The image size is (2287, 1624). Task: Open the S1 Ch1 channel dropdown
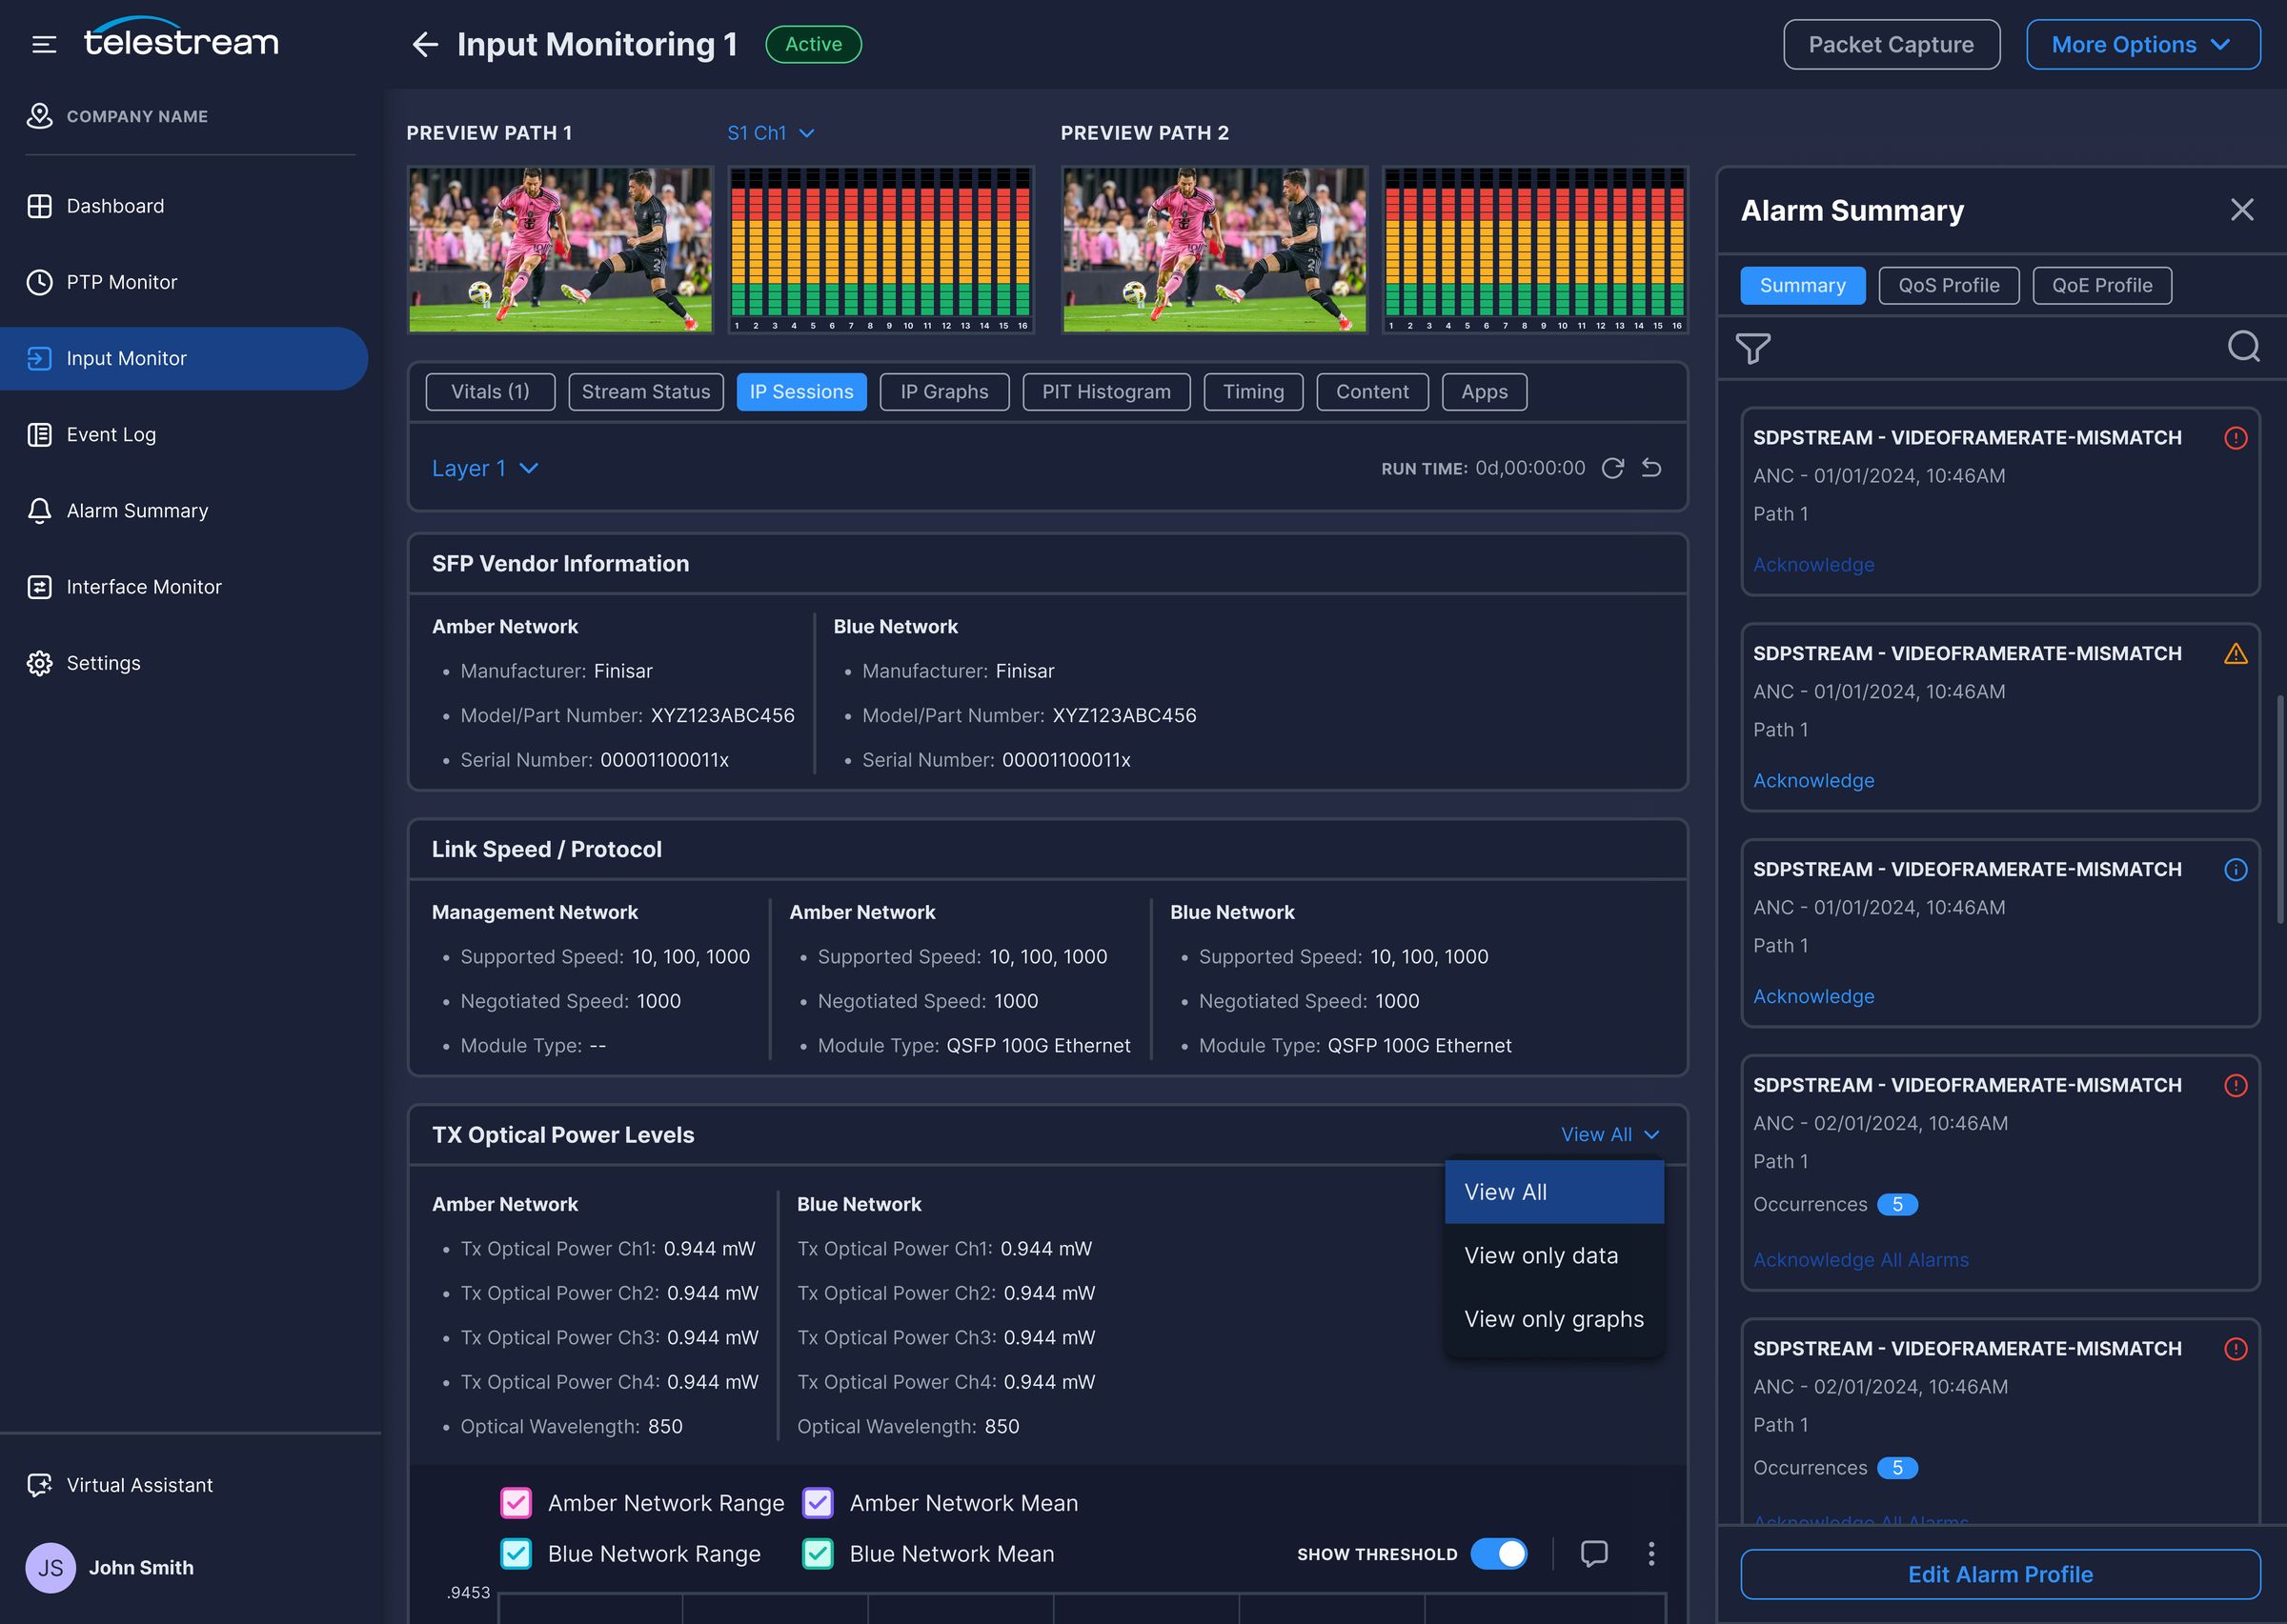coord(770,133)
